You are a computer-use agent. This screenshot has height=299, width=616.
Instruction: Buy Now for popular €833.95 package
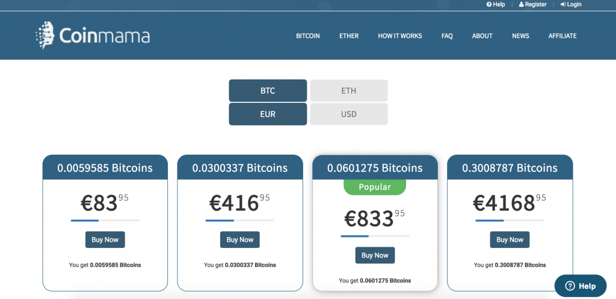coord(375,256)
